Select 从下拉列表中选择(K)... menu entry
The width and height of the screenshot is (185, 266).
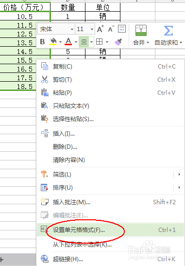tap(110, 245)
